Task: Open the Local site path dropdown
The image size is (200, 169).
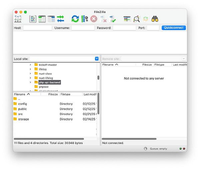Action: pos(97,59)
